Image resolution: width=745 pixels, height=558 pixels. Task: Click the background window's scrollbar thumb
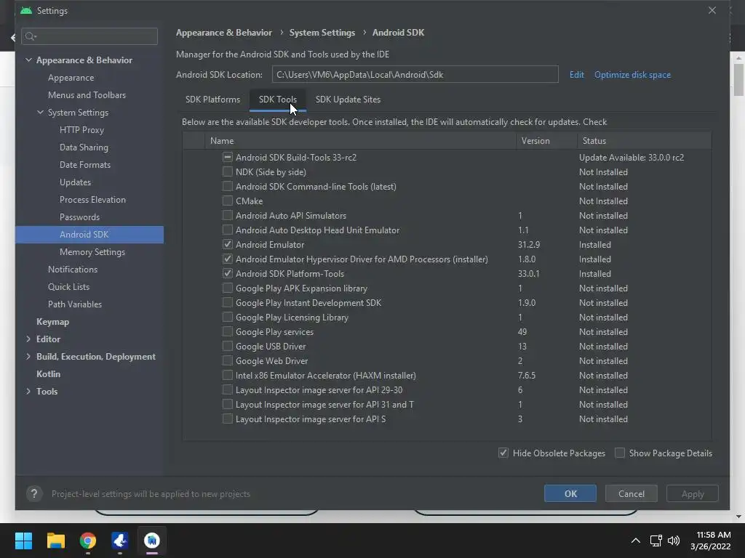click(738, 80)
